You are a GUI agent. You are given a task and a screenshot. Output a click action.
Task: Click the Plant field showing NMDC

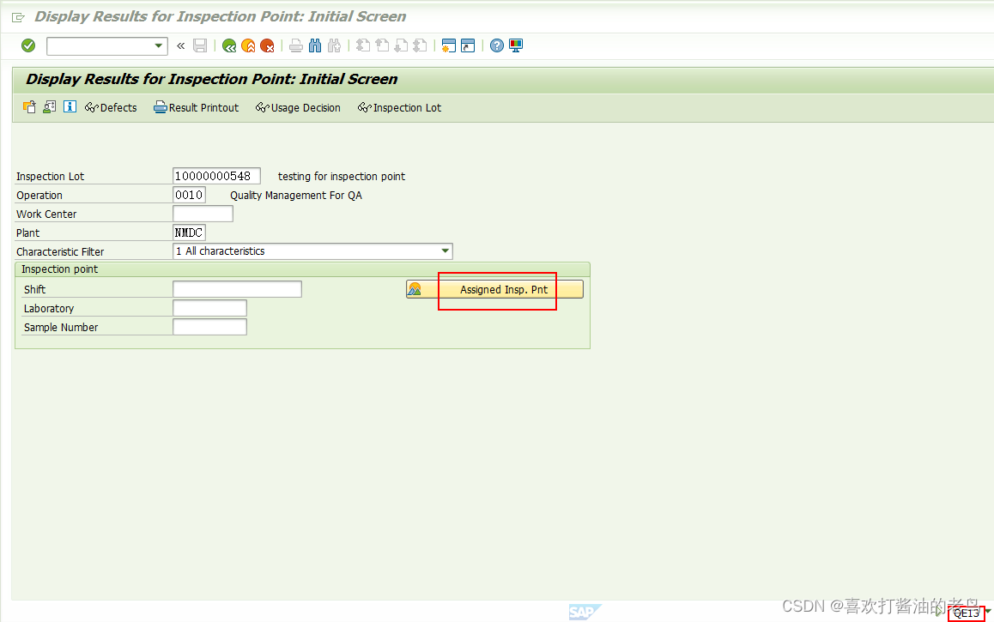(x=189, y=232)
